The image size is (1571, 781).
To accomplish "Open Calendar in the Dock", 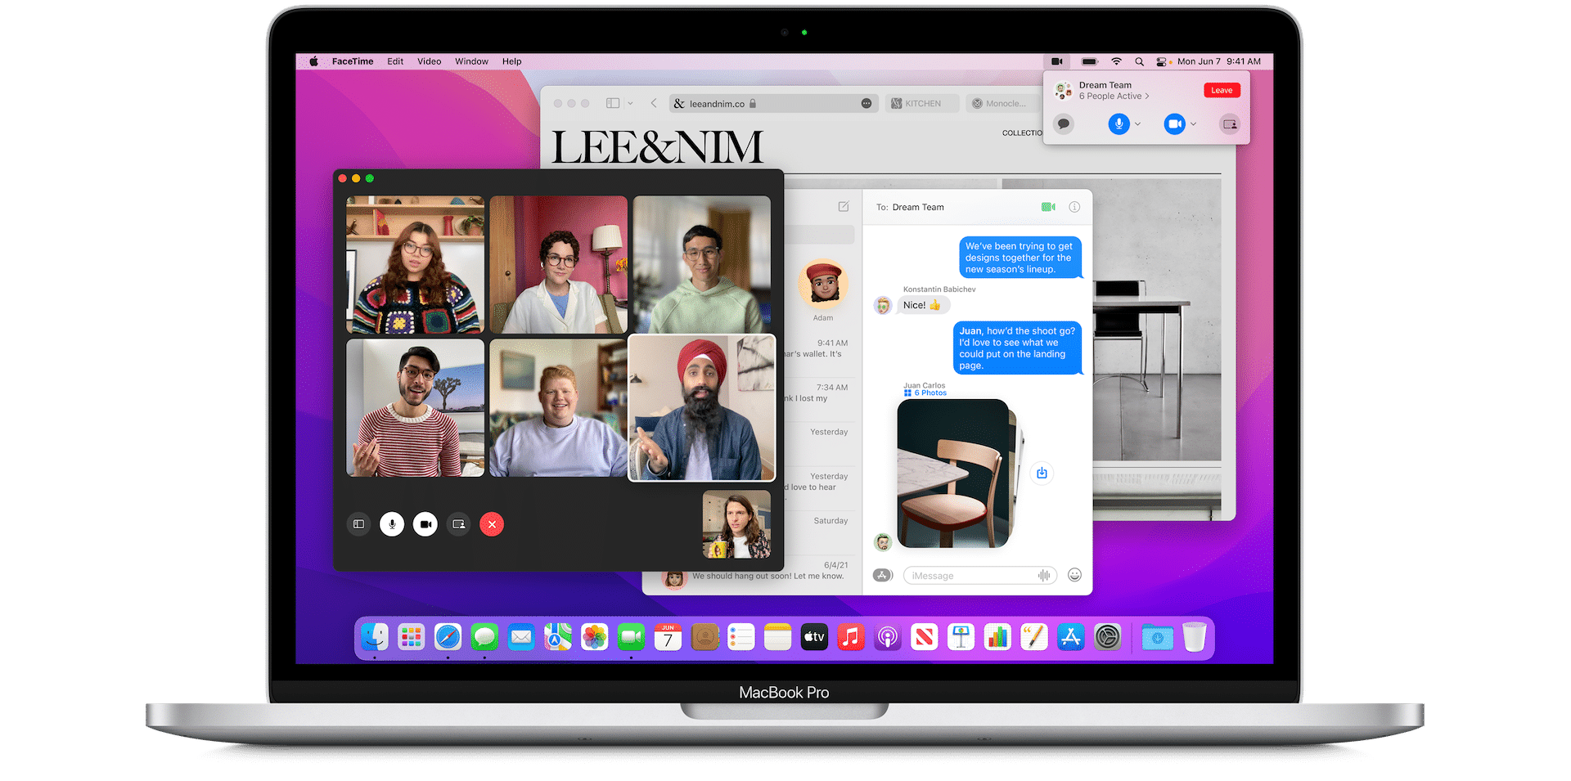I will coord(668,637).
